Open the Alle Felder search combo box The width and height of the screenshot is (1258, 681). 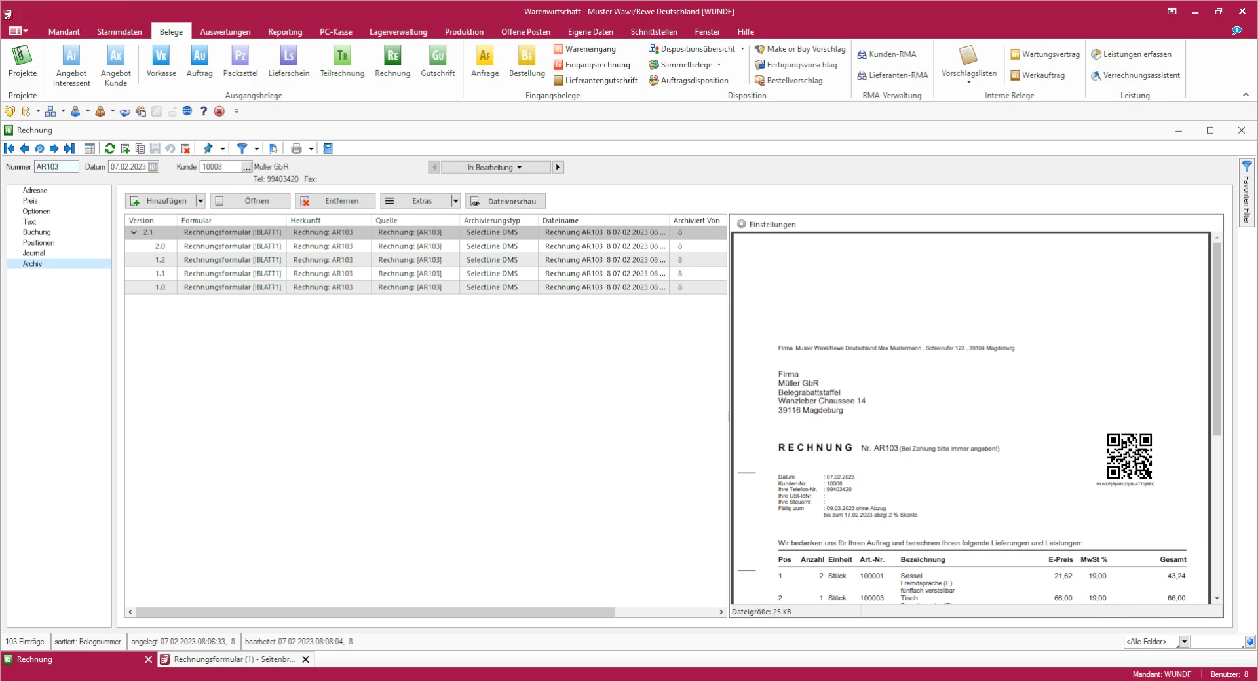[1156, 642]
